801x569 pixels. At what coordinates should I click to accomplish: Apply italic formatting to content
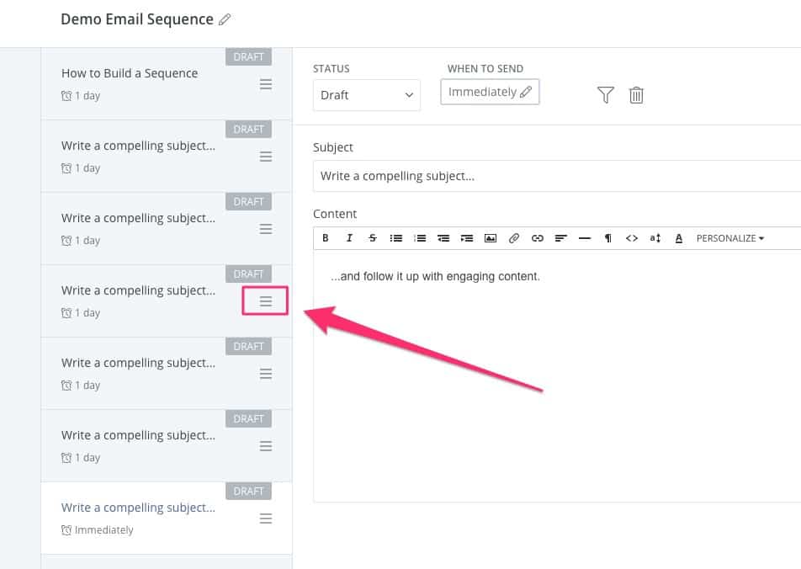coord(349,238)
